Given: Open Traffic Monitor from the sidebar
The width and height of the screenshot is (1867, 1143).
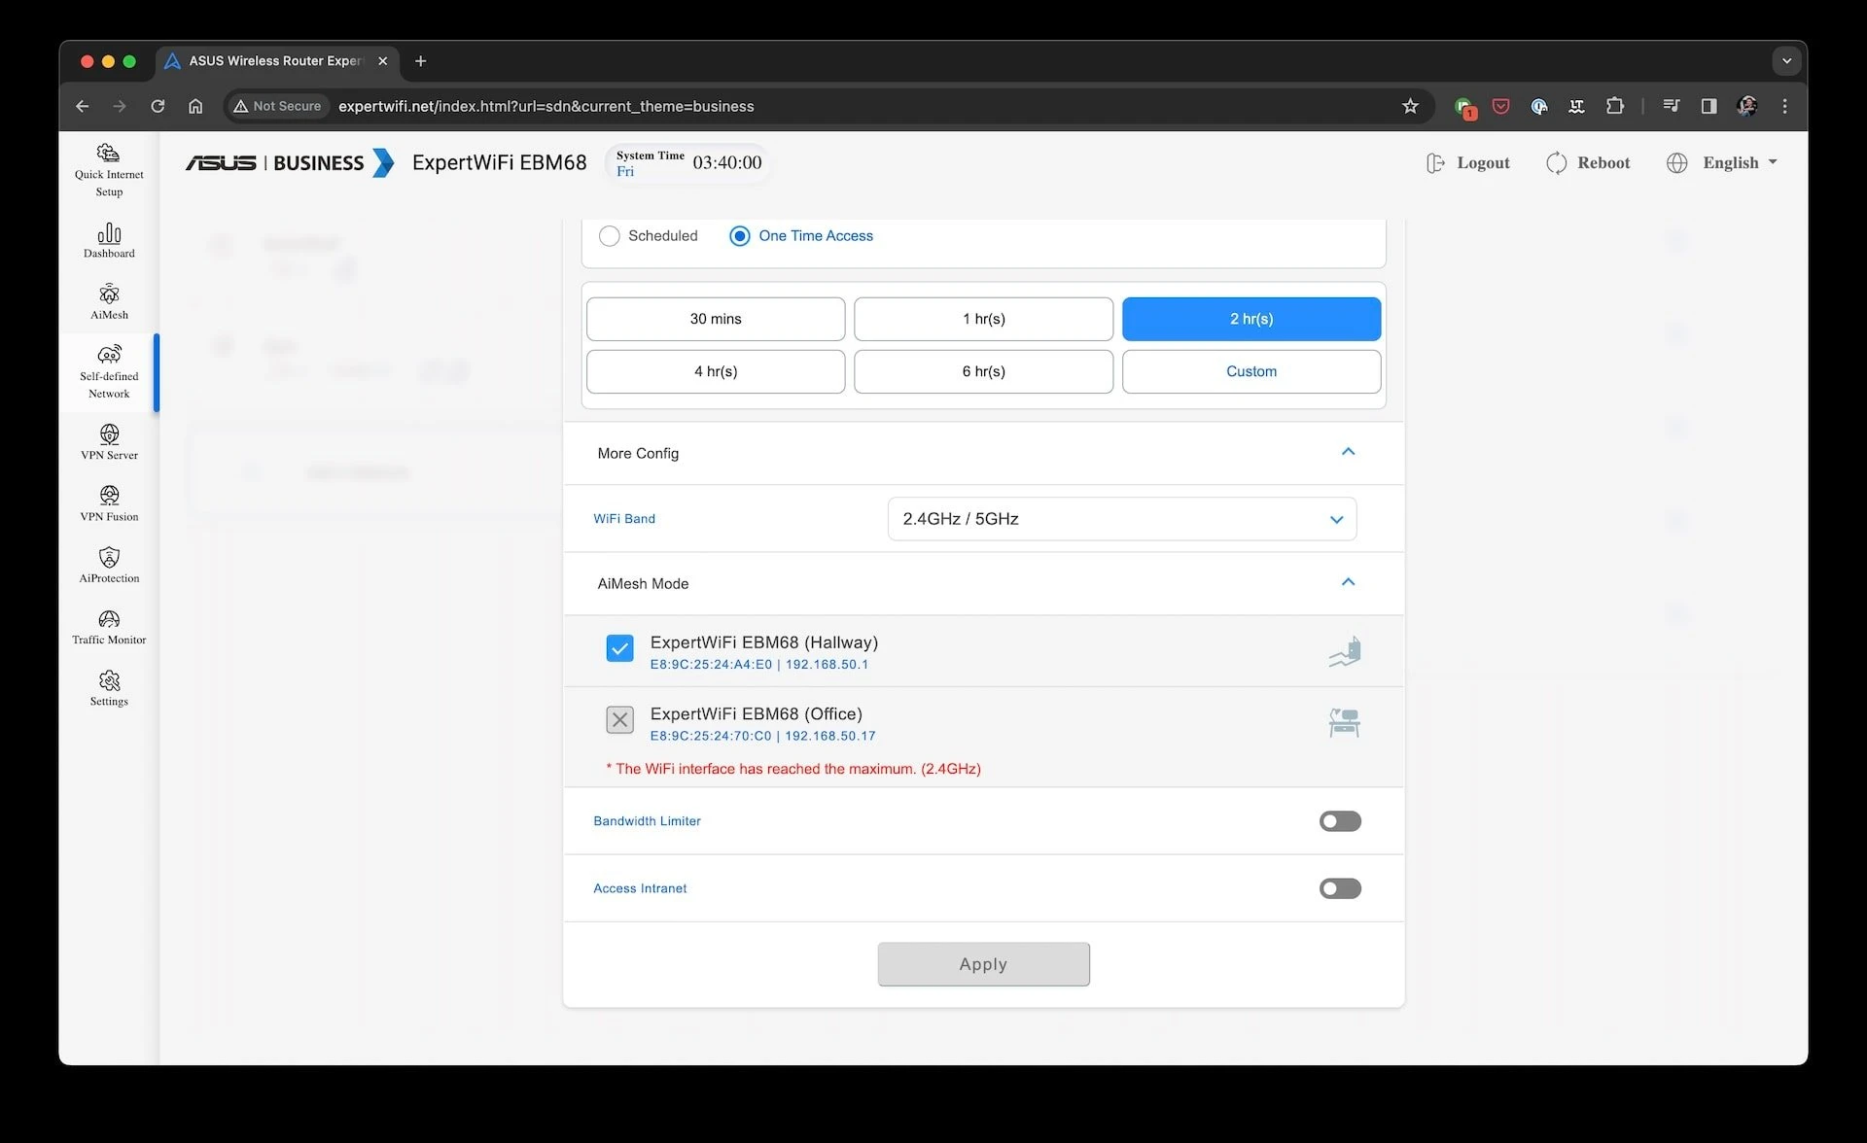Looking at the screenshot, I should click(109, 627).
